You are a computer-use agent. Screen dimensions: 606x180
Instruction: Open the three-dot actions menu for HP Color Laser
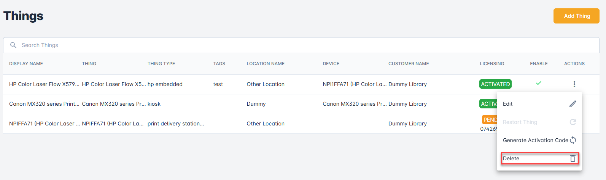(574, 84)
